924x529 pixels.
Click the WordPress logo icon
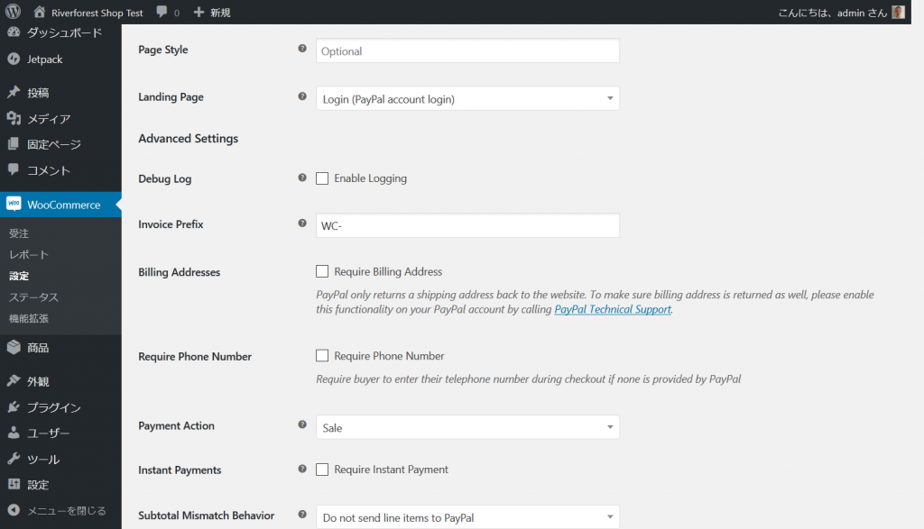pyautogui.click(x=13, y=13)
